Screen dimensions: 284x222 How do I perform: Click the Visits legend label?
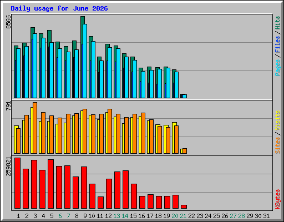click(x=278, y=121)
